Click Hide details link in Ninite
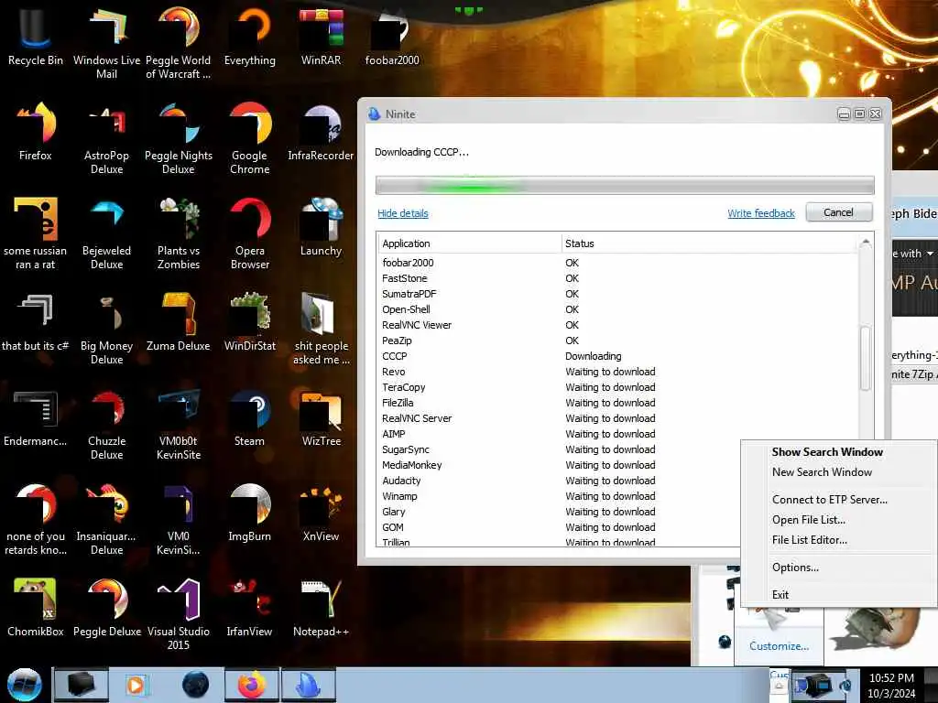 point(403,213)
